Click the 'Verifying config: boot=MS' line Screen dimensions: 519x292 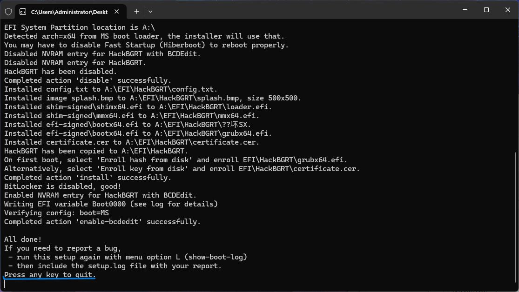coord(56,213)
